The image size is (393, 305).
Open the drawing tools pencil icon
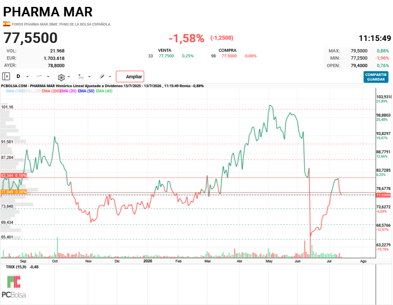pos(102,76)
